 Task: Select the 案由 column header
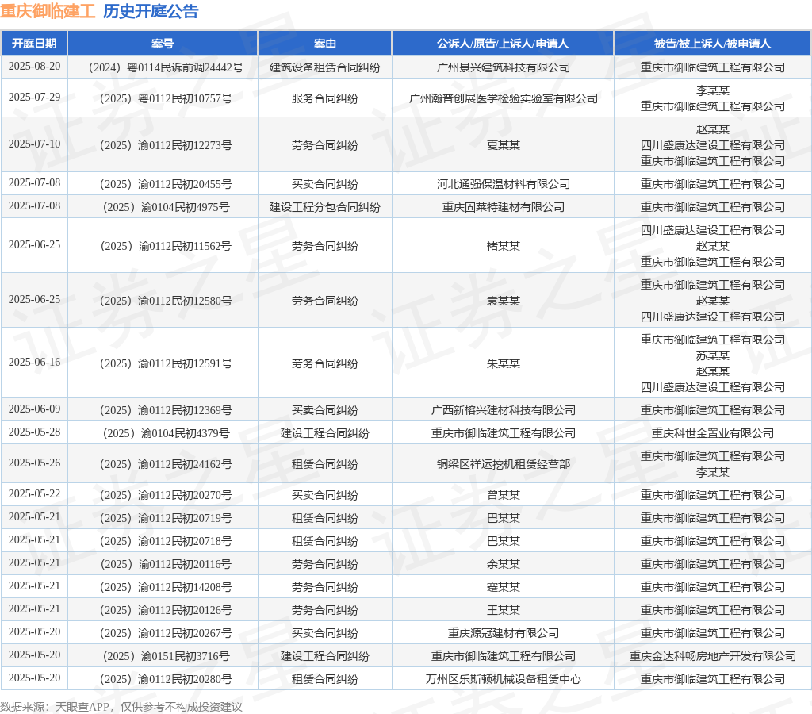[324, 44]
